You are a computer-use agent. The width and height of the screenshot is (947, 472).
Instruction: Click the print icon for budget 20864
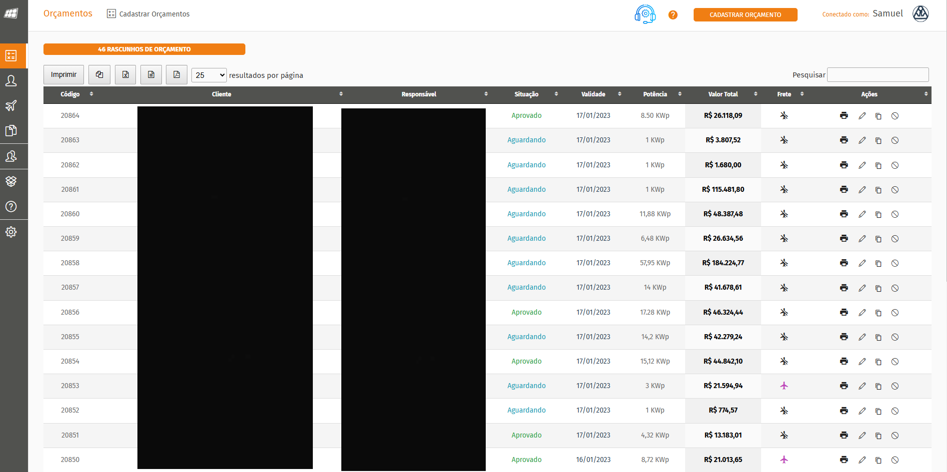click(844, 115)
